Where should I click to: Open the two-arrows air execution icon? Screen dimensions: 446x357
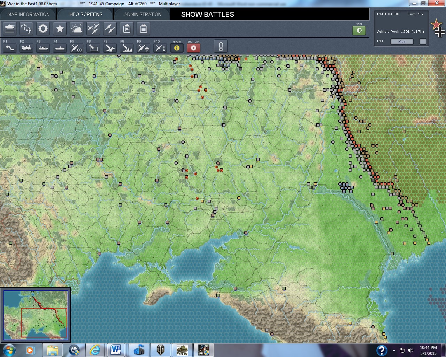pyautogui.click(x=110, y=29)
